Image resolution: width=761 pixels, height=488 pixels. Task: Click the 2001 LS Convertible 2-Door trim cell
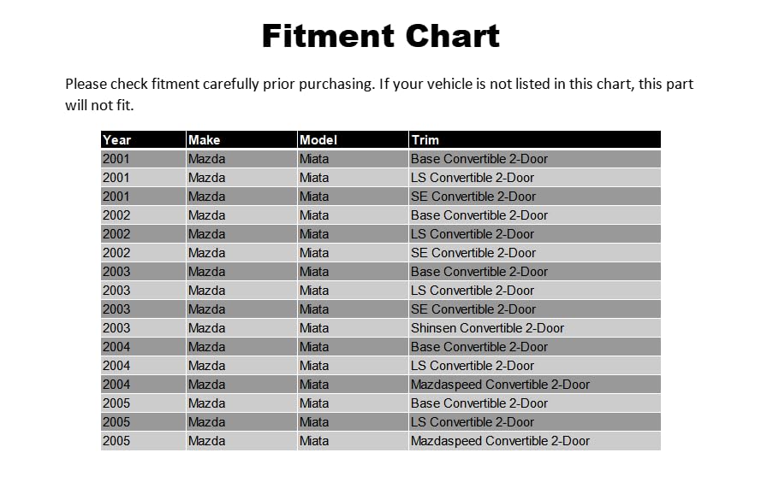(473, 178)
